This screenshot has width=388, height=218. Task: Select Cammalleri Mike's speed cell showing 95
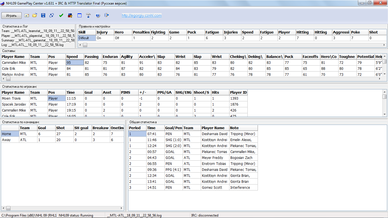coord(75,62)
